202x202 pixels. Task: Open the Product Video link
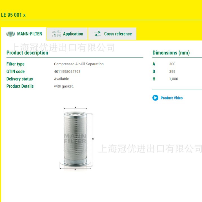coord(172,98)
